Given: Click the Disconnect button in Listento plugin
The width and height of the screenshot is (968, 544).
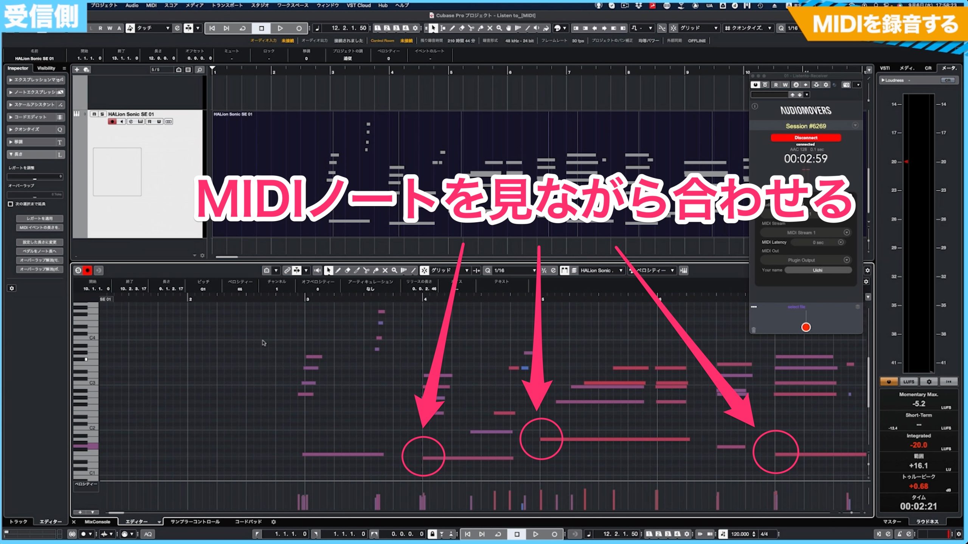Looking at the screenshot, I should pos(806,138).
